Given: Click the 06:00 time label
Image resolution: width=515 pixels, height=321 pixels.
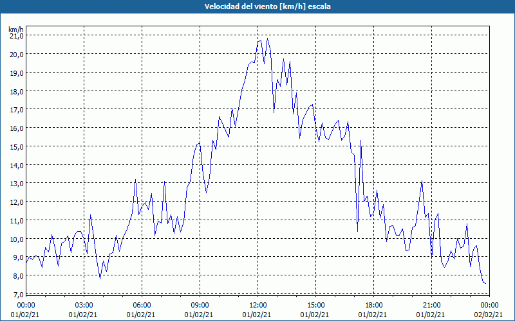Looking at the screenshot, I should [142, 306].
